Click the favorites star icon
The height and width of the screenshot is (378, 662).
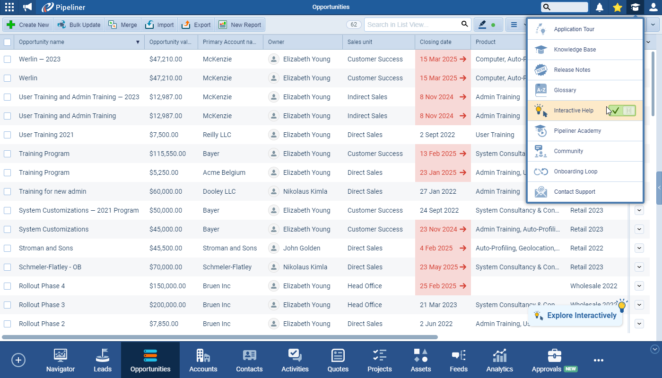[617, 7]
